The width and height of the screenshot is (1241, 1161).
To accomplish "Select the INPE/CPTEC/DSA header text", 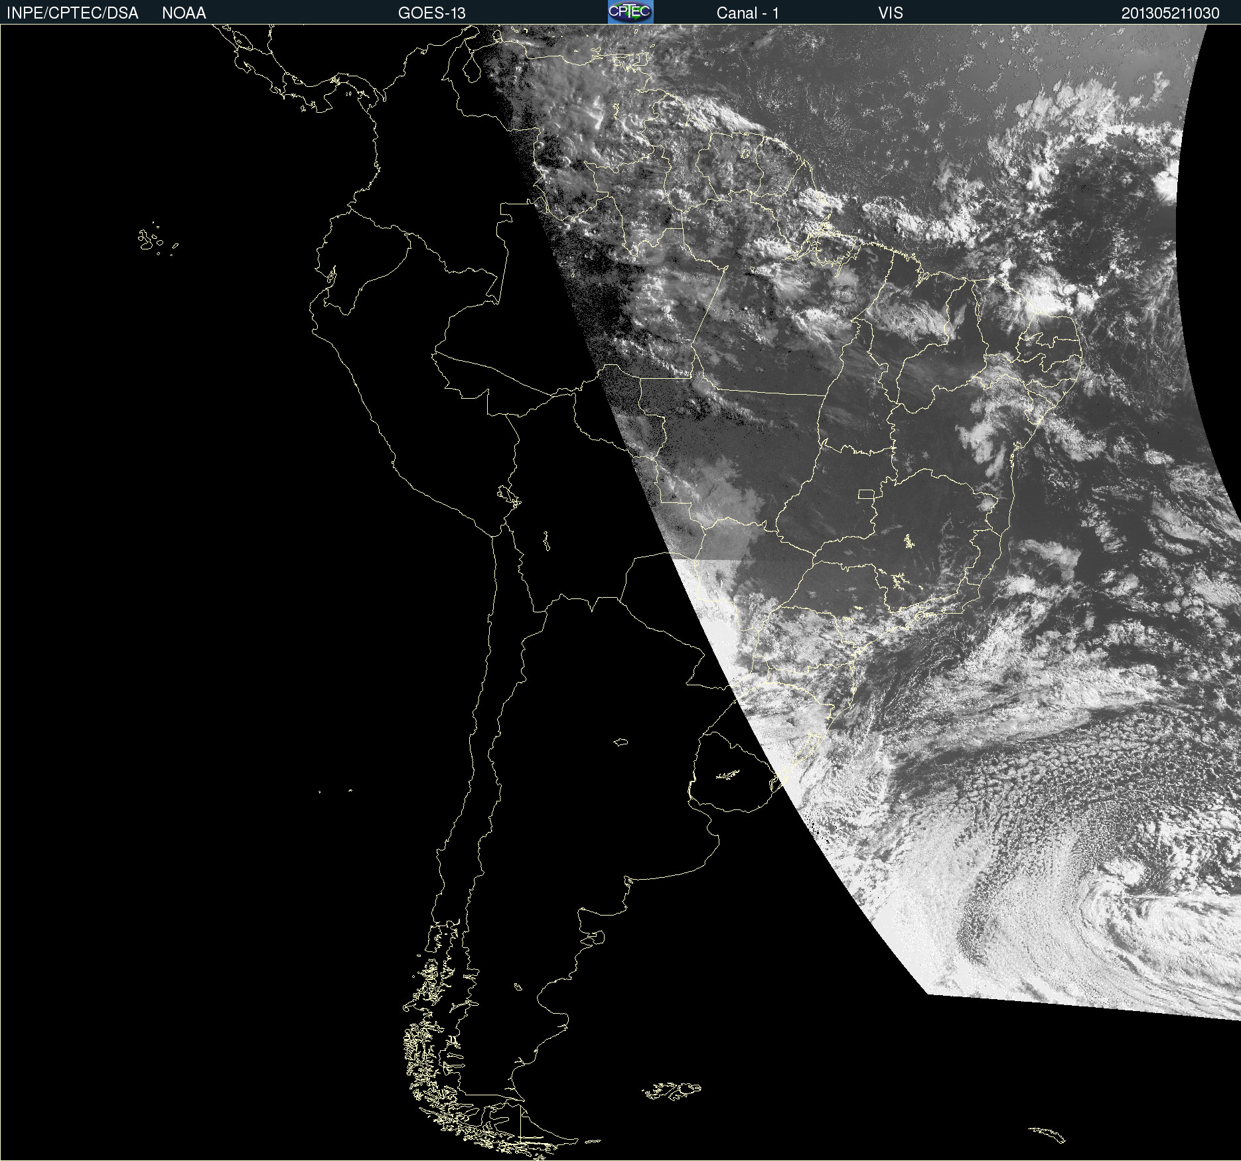I will (x=72, y=13).
